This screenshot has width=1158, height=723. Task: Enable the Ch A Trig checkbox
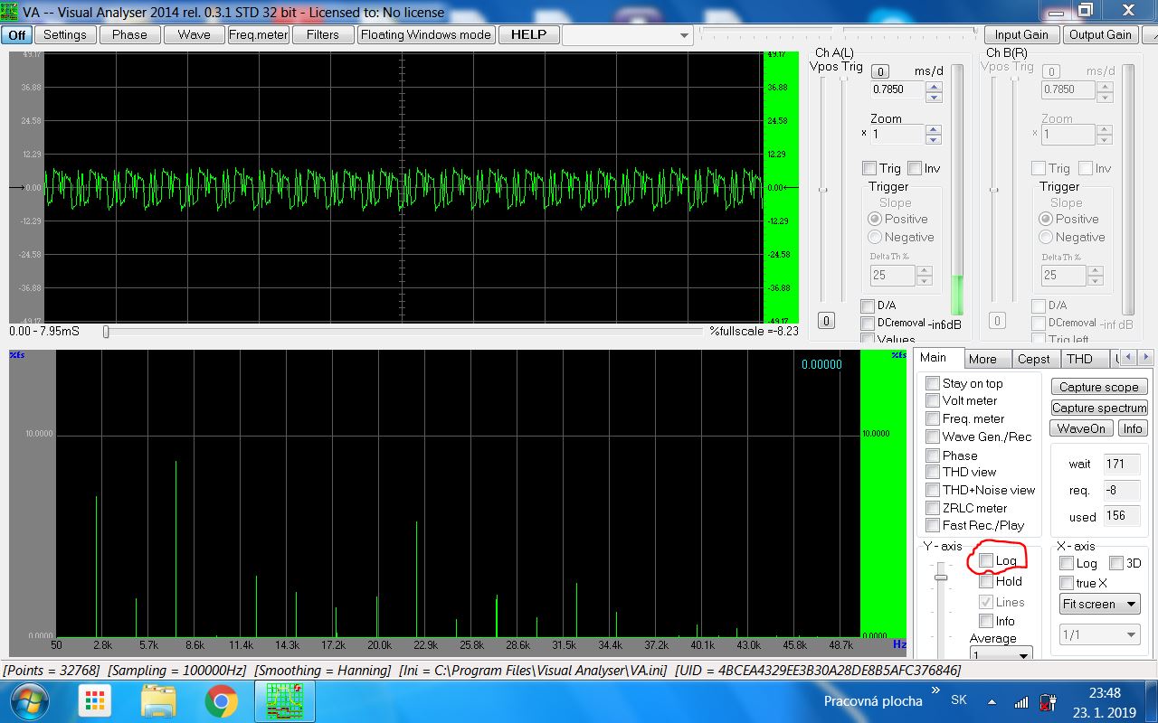[869, 168]
